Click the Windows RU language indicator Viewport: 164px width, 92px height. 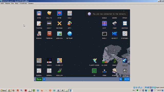coord(134,90)
